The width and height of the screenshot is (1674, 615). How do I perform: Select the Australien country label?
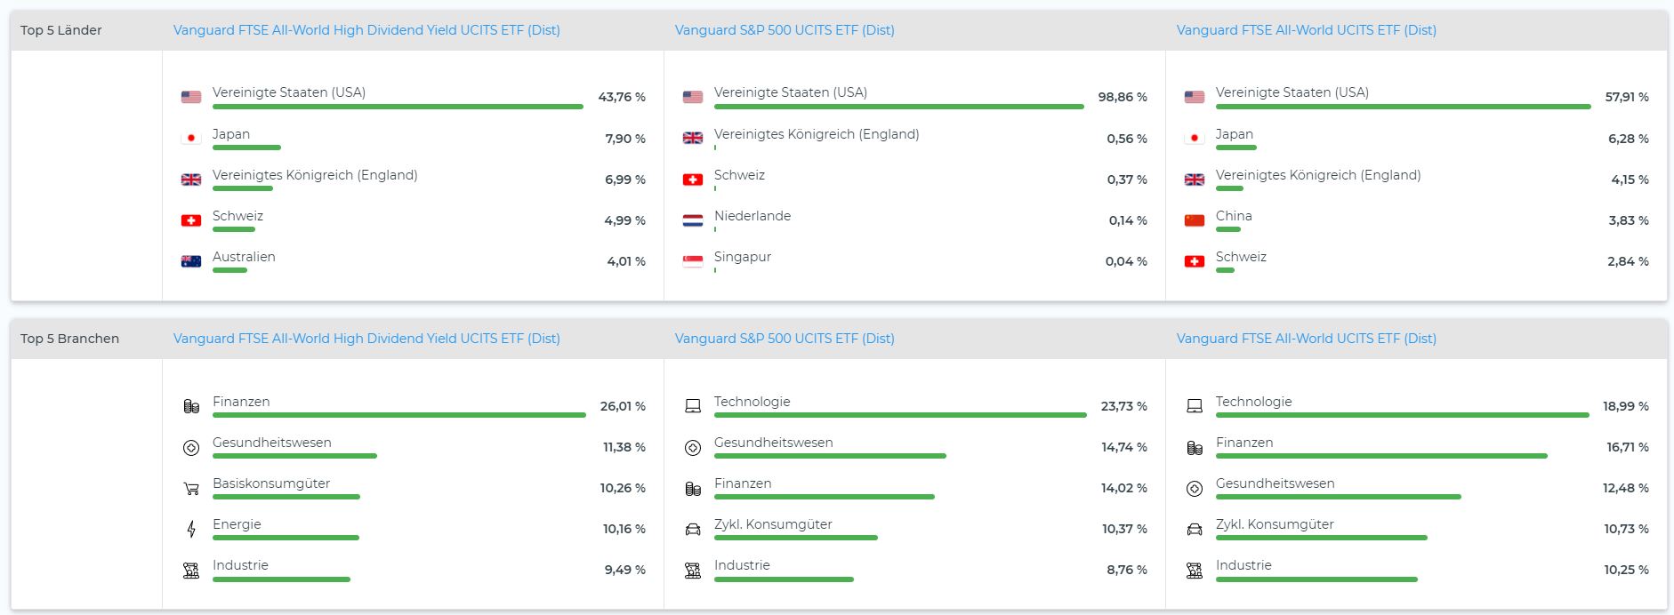tap(244, 257)
